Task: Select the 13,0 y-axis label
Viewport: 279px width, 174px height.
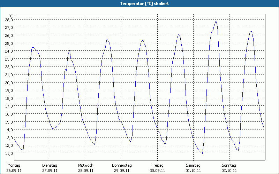Action: click(x=9, y=137)
